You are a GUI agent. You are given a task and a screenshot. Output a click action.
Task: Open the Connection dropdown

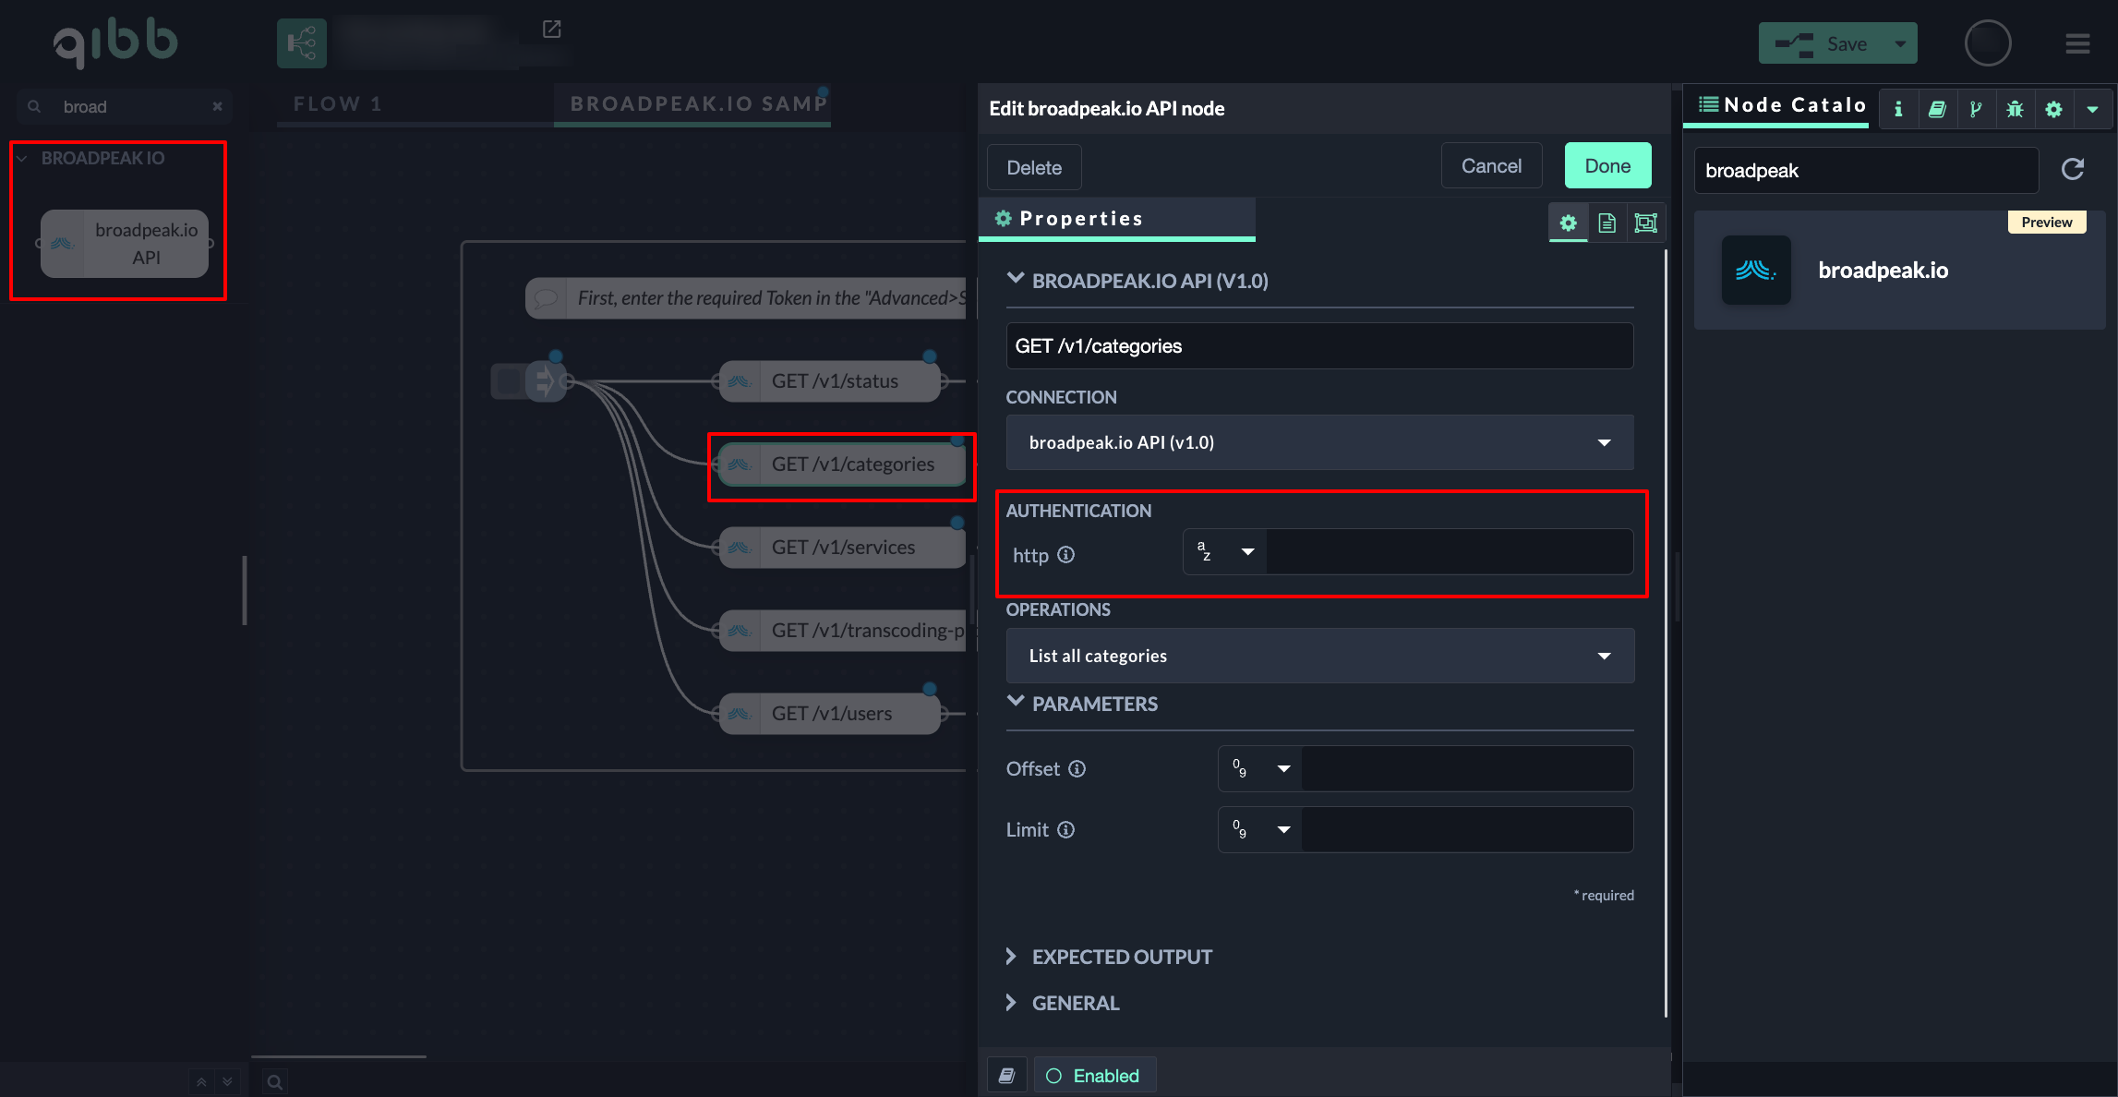click(1319, 442)
